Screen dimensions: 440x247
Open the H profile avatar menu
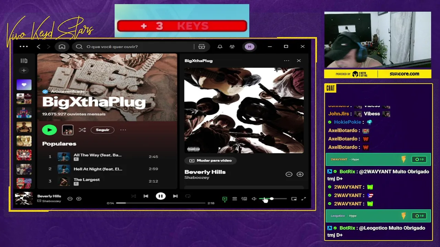(x=250, y=47)
